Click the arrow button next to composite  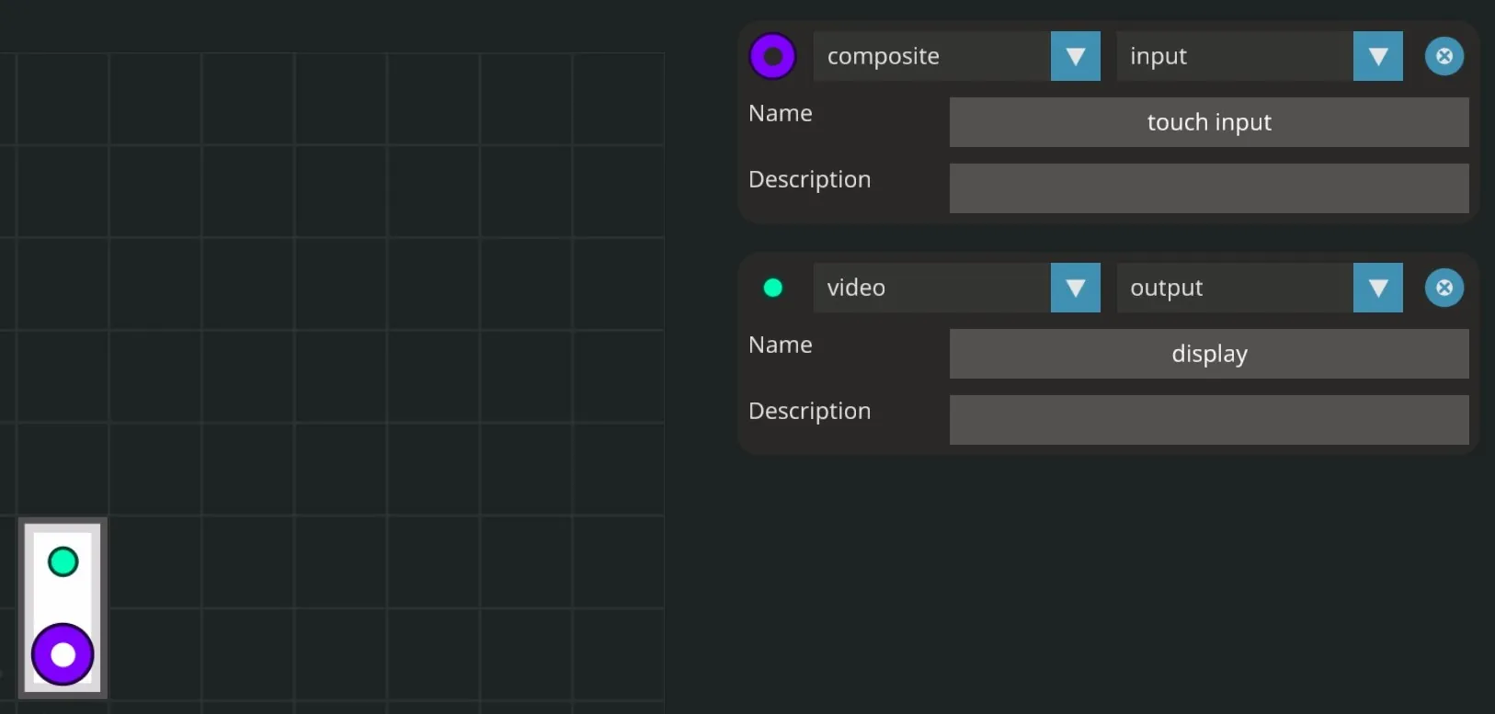(x=1075, y=57)
